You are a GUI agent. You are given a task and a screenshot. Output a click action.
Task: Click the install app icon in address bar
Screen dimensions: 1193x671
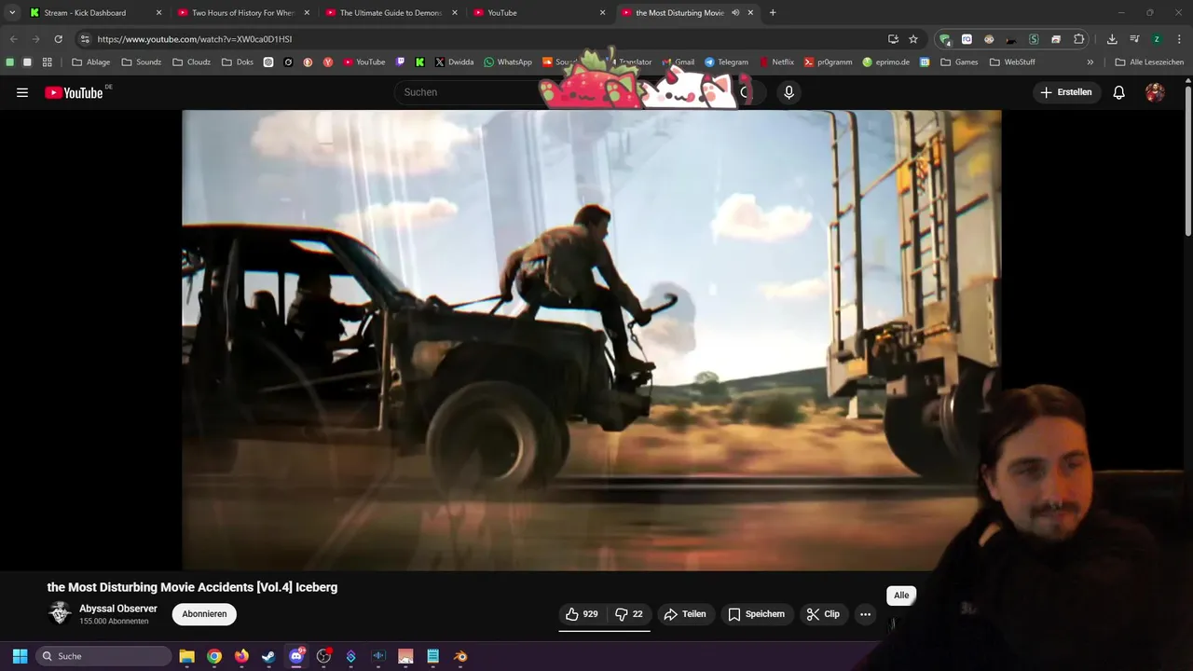(893, 39)
